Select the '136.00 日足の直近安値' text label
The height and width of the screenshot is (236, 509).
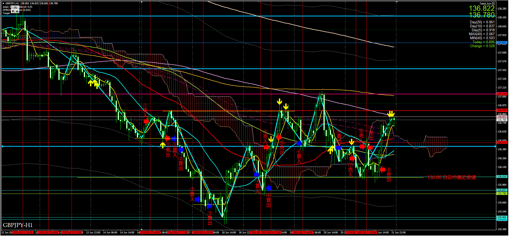451,177
